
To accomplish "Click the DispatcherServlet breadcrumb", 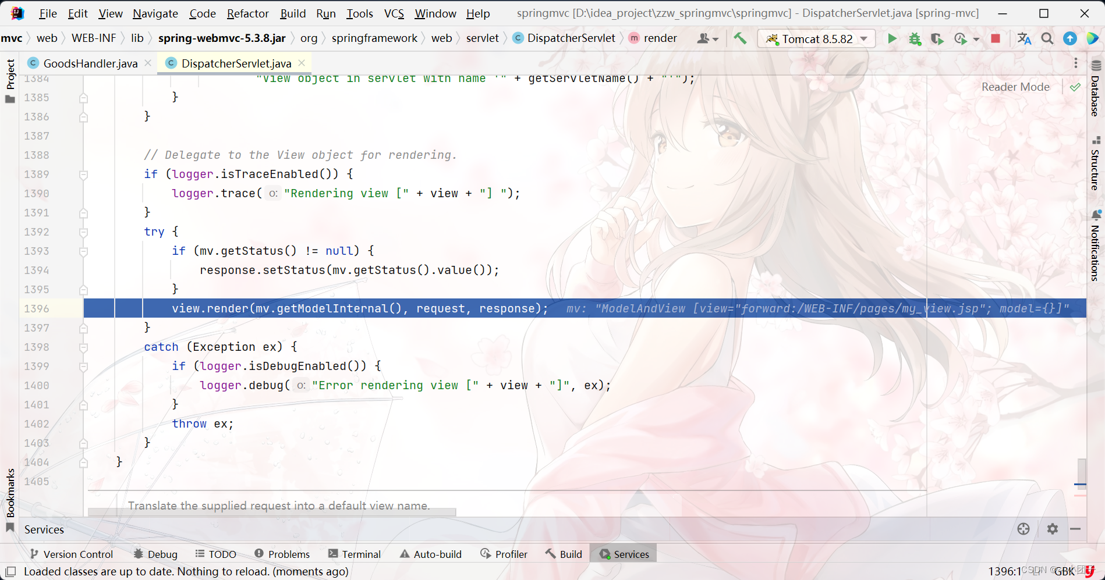I will coord(564,38).
